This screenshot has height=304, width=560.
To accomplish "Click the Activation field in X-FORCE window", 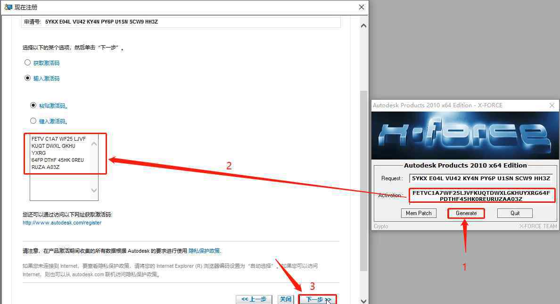I will coord(481,196).
